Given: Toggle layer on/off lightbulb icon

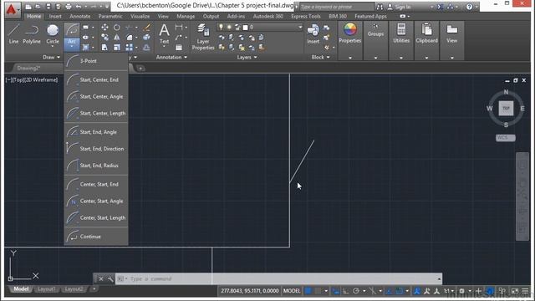Looking at the screenshot, I should (221, 27).
